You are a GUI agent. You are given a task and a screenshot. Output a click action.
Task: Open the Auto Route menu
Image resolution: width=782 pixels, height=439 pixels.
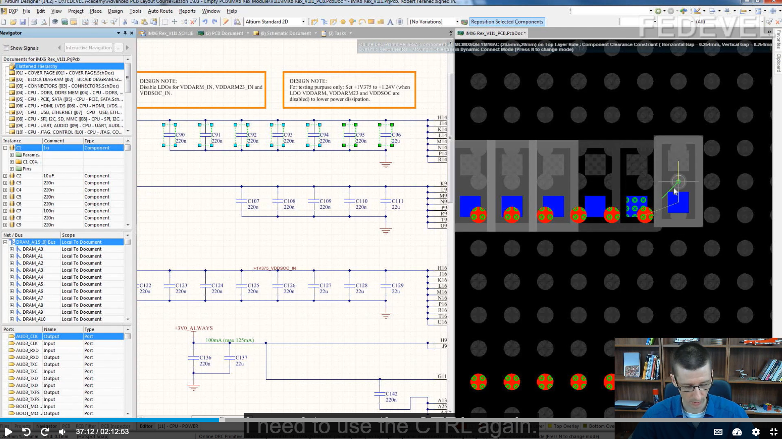click(x=160, y=11)
